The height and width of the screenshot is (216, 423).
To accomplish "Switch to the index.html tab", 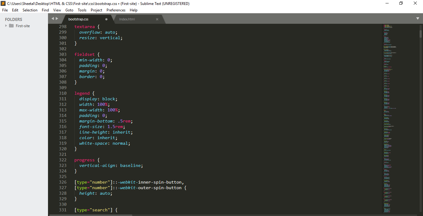I will tap(127, 19).
